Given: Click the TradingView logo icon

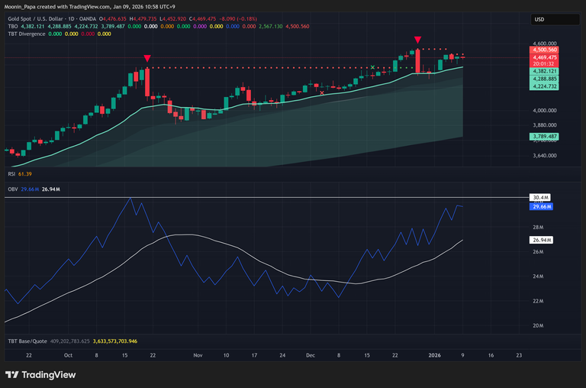Looking at the screenshot, I should click(x=11, y=374).
